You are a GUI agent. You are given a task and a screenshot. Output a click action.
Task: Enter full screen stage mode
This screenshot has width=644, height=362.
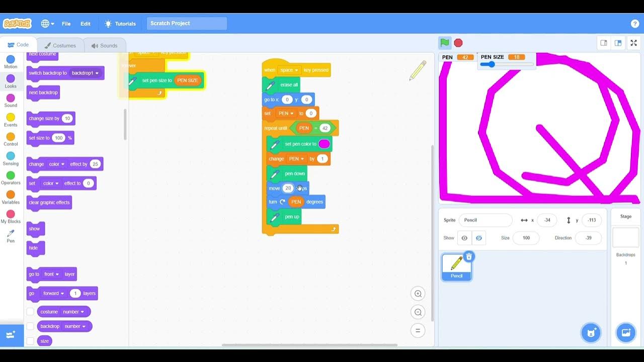(x=634, y=43)
